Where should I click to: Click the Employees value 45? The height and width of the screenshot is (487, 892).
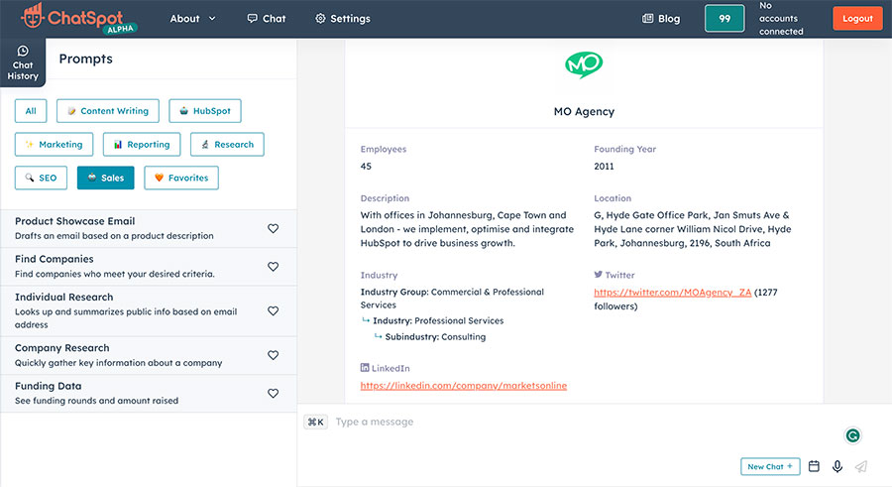(x=366, y=167)
